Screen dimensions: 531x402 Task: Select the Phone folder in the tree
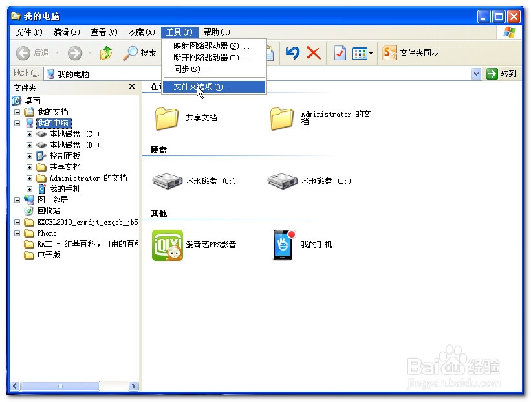point(47,233)
